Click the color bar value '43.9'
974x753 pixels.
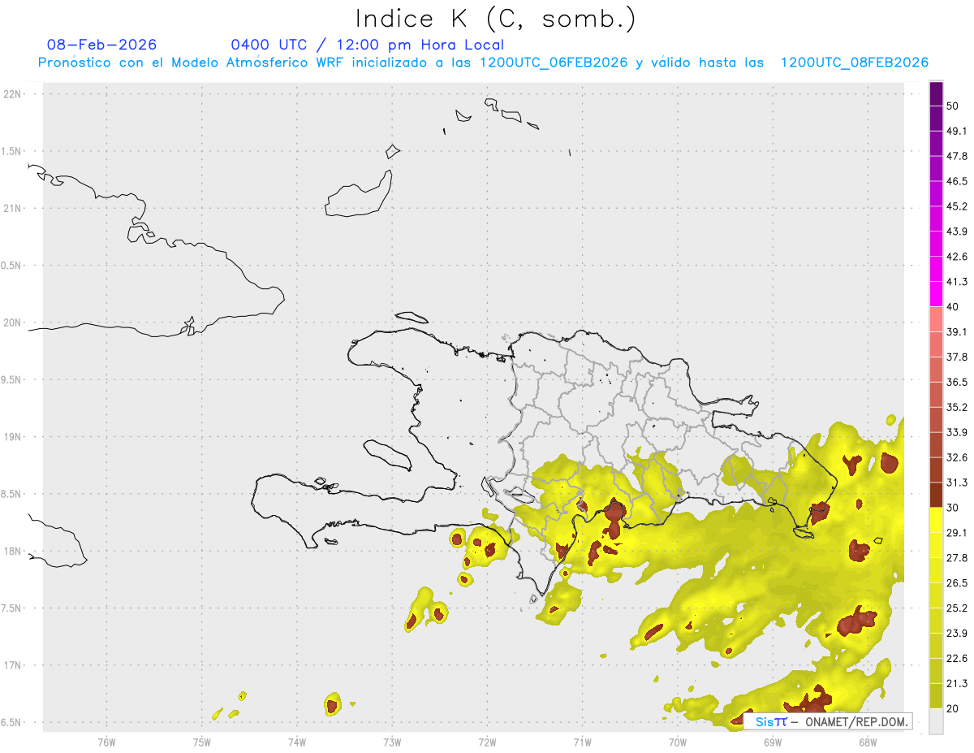(x=957, y=232)
